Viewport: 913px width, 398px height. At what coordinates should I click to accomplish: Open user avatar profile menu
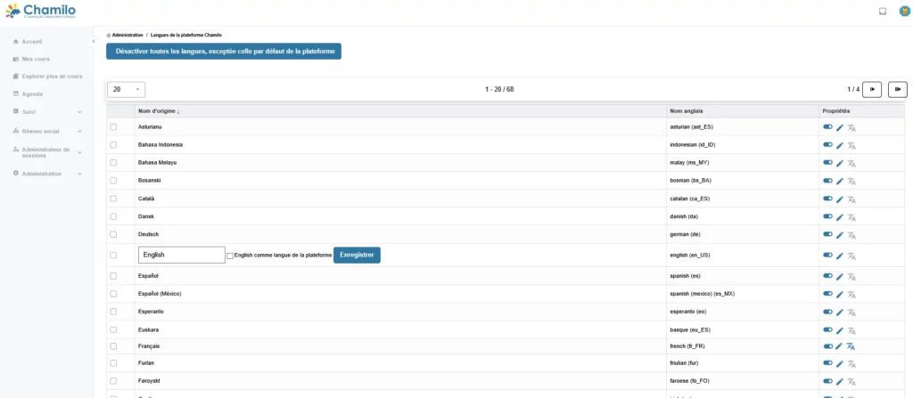pos(904,11)
